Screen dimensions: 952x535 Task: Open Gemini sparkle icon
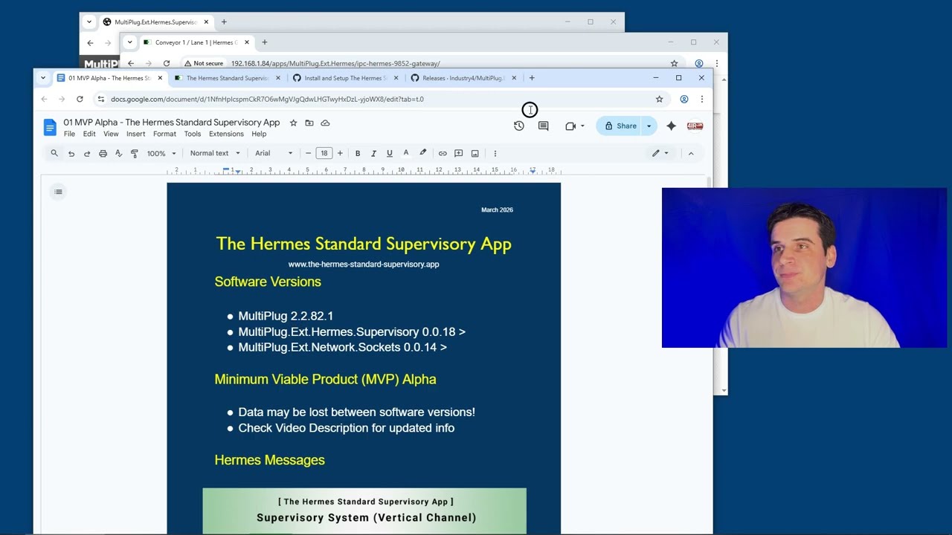[x=672, y=126]
